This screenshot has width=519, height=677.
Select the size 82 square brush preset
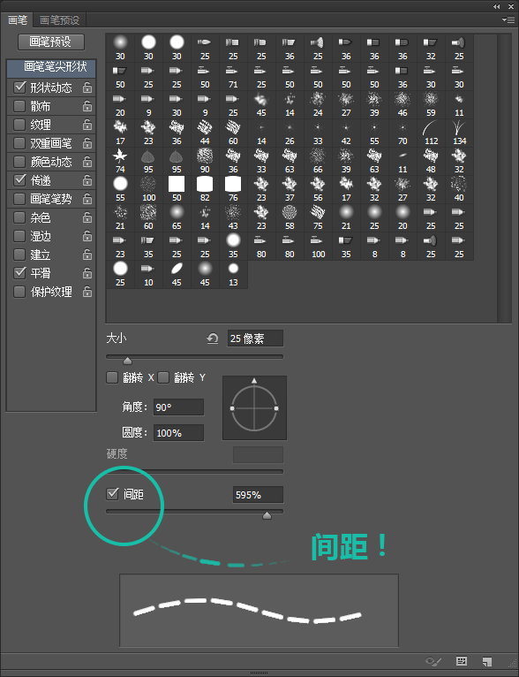click(x=205, y=190)
